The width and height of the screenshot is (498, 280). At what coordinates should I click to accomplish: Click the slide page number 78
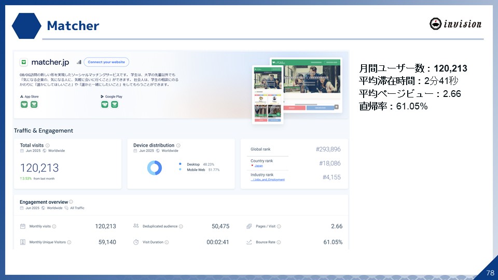(x=490, y=273)
